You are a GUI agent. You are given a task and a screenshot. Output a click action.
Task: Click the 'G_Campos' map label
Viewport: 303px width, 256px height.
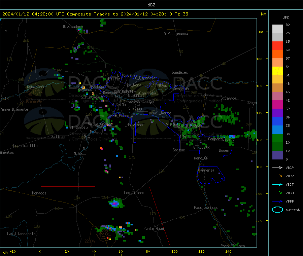pyautogui.click(x=229, y=98)
